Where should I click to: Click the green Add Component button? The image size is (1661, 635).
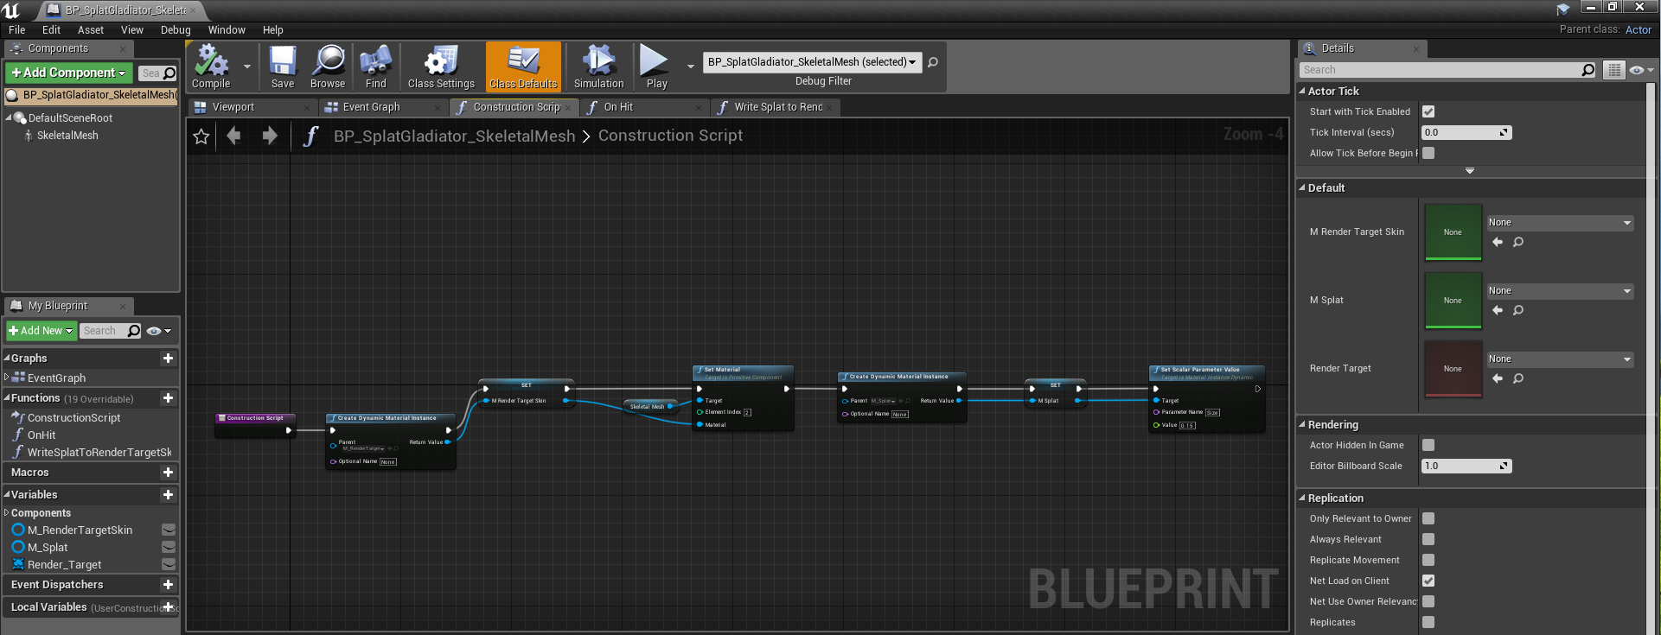(69, 73)
